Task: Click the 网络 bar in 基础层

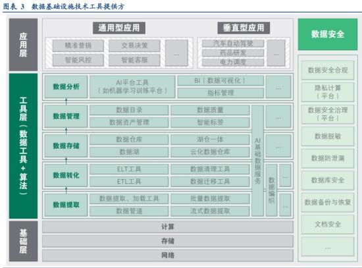Action: pos(168,255)
